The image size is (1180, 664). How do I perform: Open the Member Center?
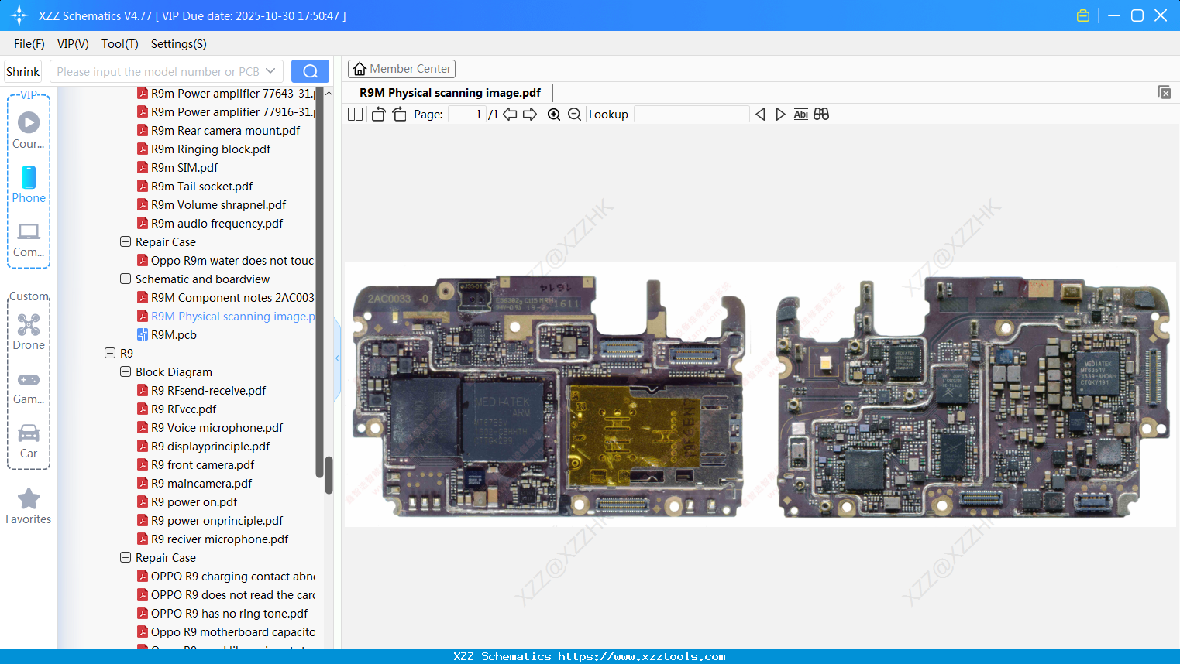coord(401,69)
